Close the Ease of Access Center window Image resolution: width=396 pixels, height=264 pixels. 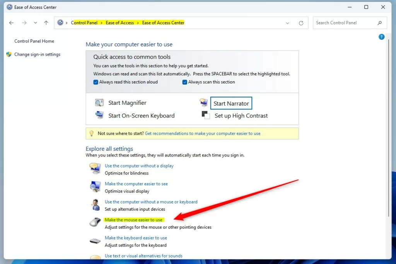pyautogui.click(x=383, y=7)
